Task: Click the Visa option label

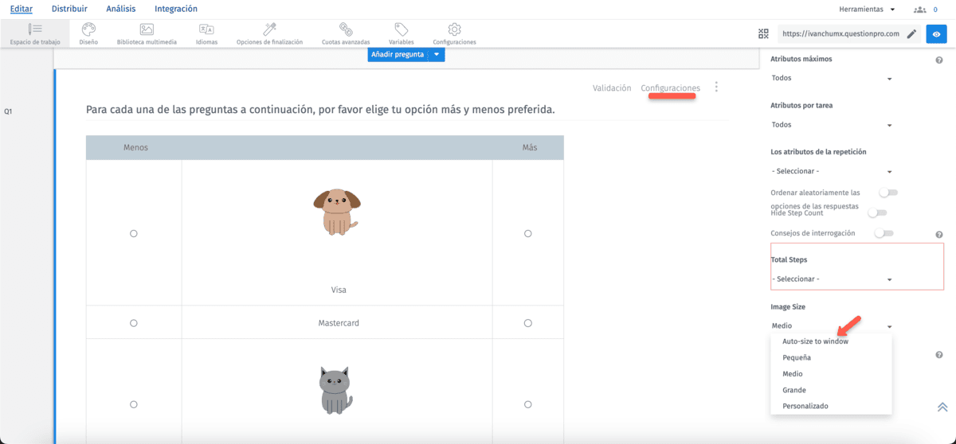Action: [x=339, y=290]
